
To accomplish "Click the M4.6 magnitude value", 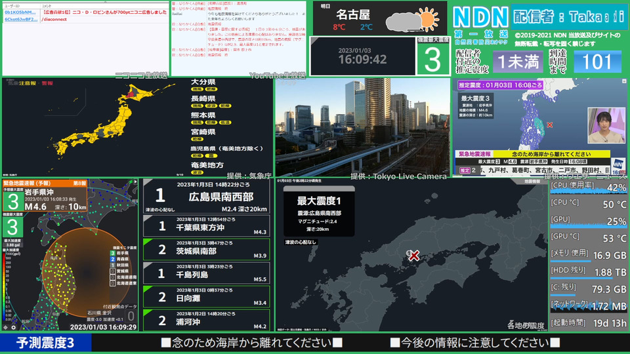I will point(35,206).
